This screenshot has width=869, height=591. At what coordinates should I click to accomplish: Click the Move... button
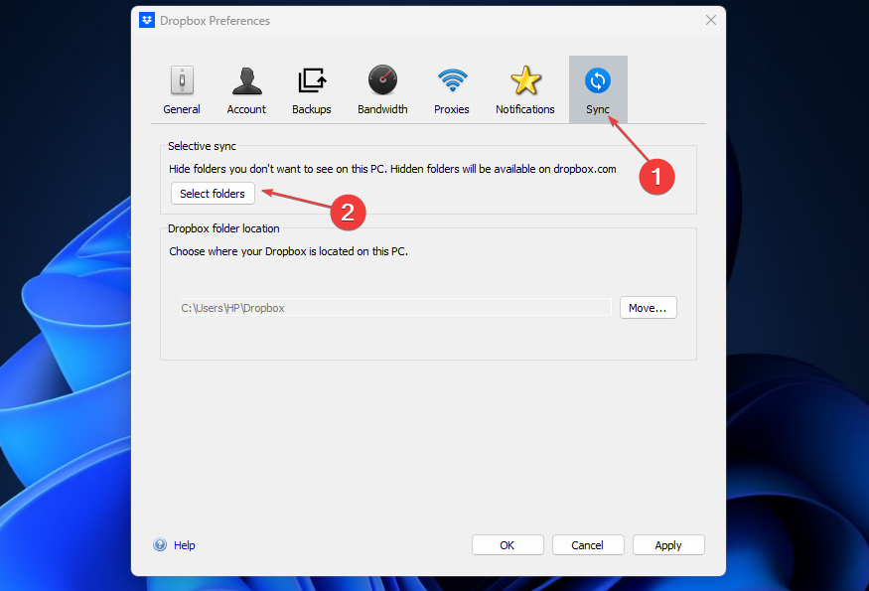tap(648, 308)
